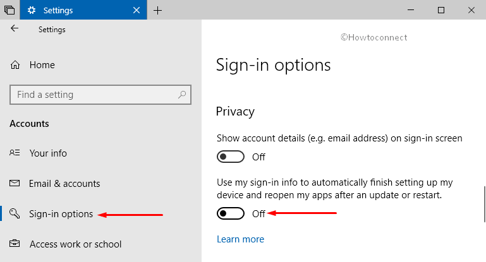Open Your info page
This screenshot has height=262, width=486.
48,153
